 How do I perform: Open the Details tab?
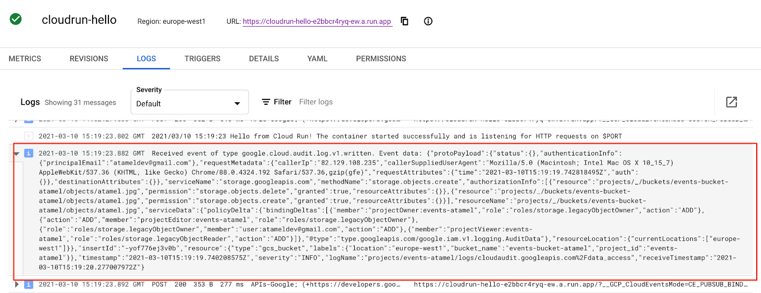click(264, 59)
